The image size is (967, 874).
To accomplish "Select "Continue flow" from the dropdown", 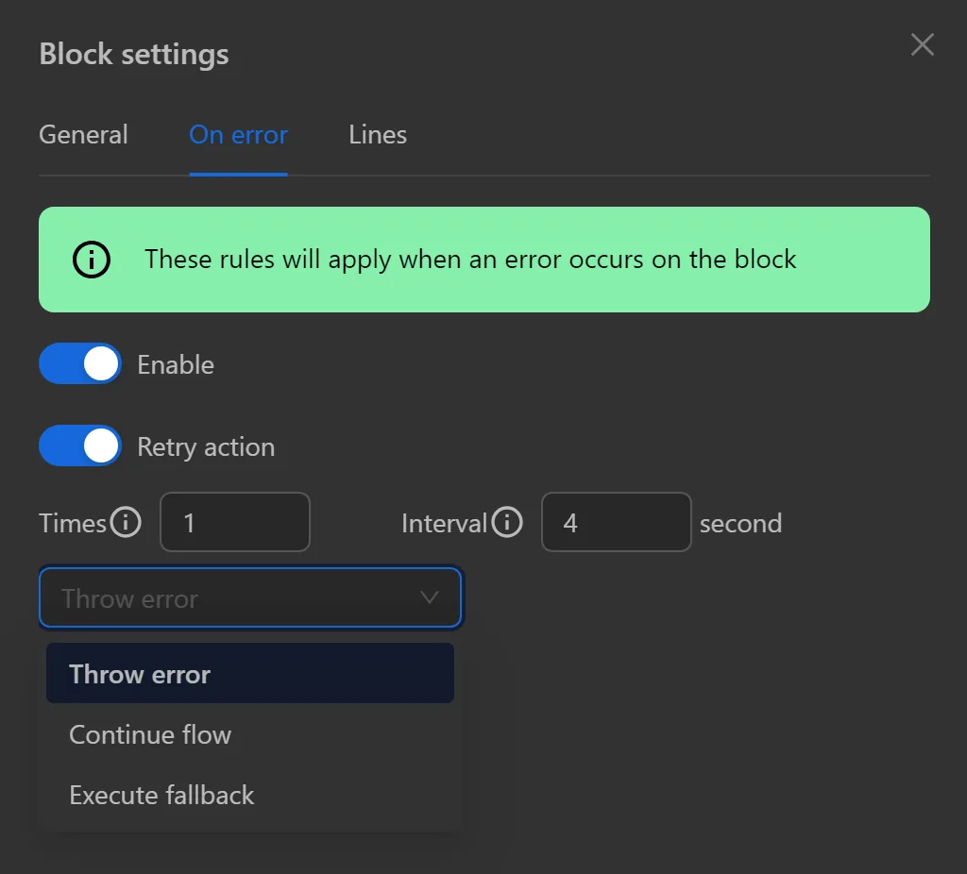I will (149, 734).
